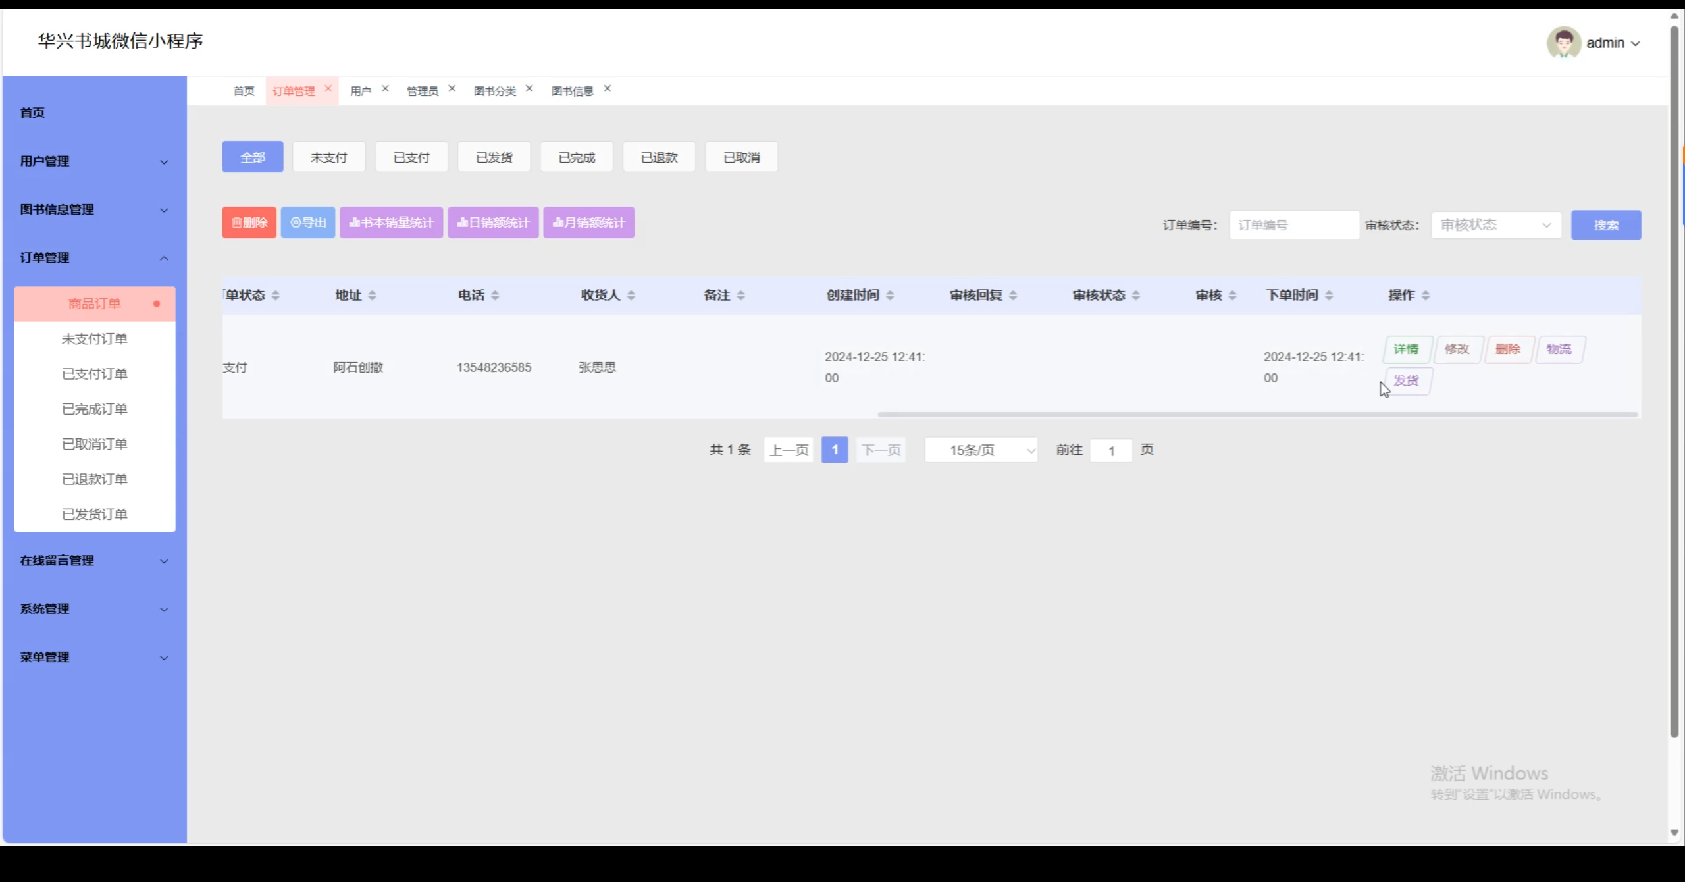
Task: Open the 15条/页 page size dropdown
Action: pyautogui.click(x=981, y=450)
